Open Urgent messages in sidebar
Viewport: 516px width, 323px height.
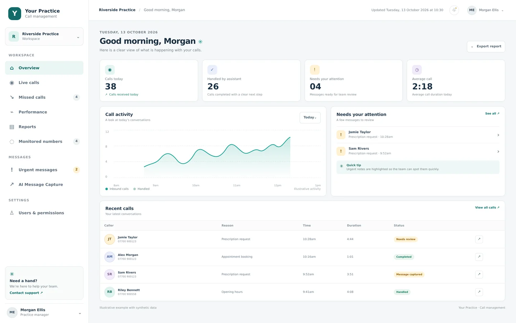tap(44, 170)
